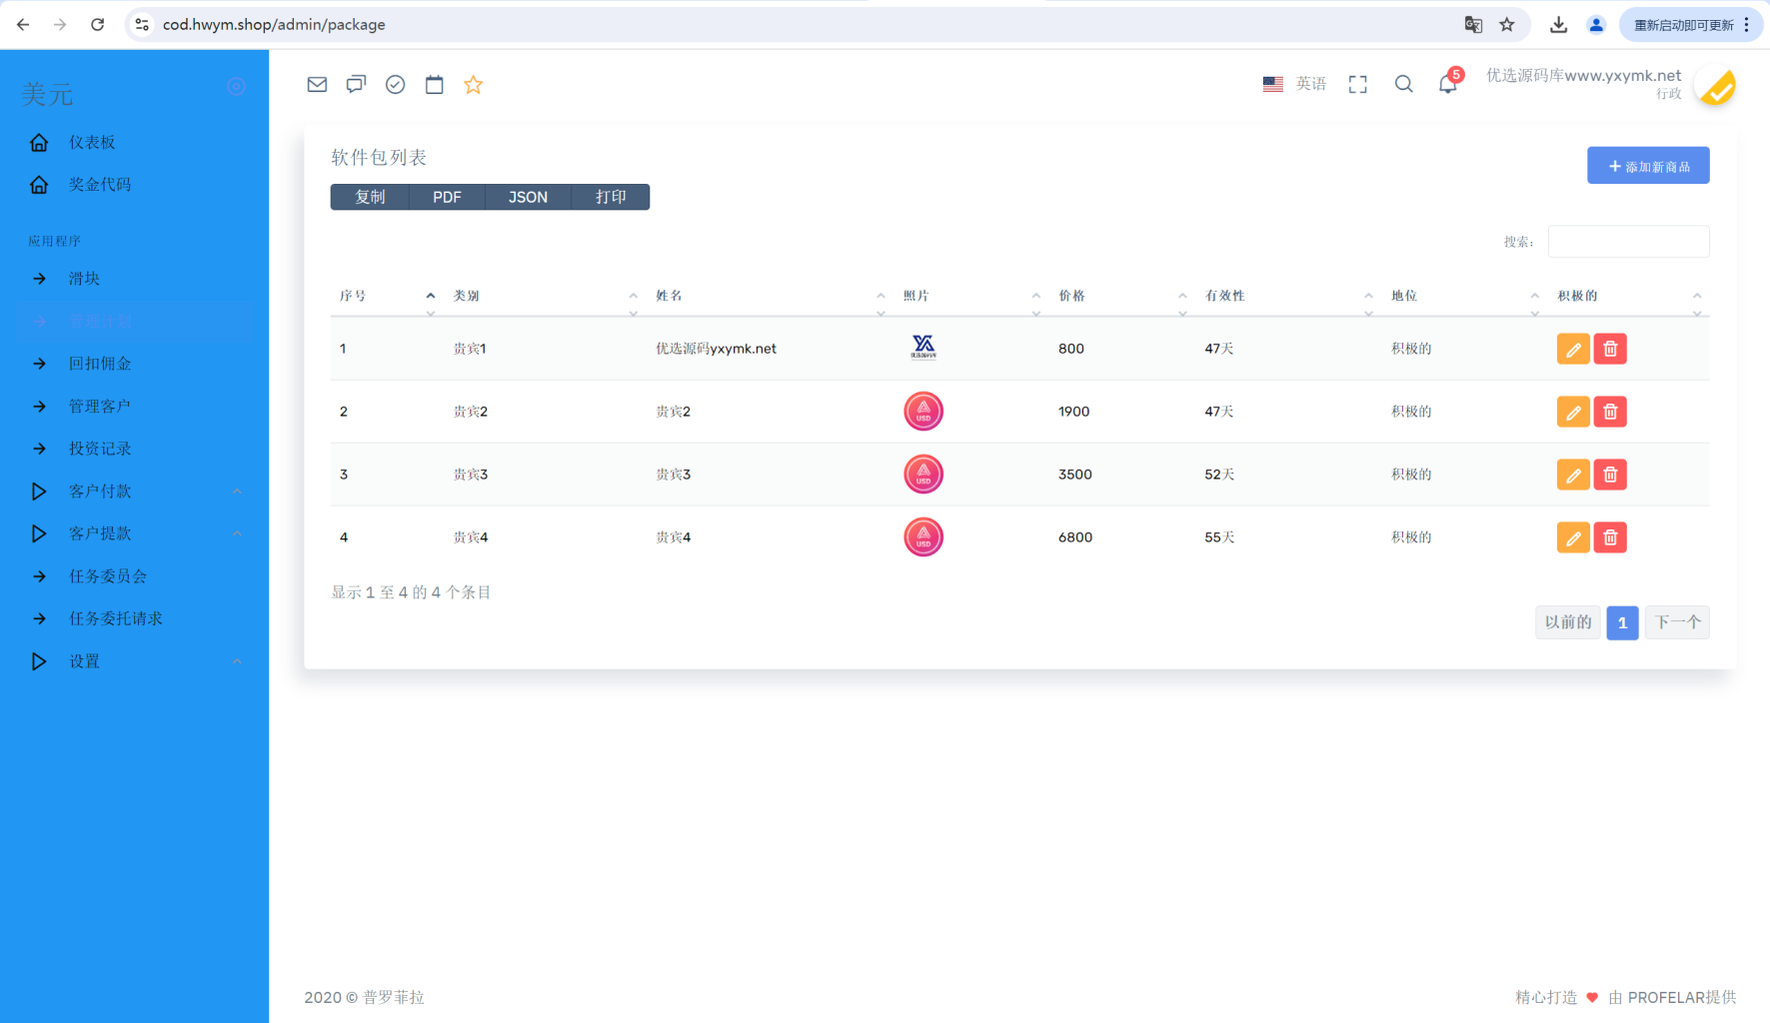Open 管理客户 in the sidebar
This screenshot has width=1770, height=1023.
coord(100,407)
